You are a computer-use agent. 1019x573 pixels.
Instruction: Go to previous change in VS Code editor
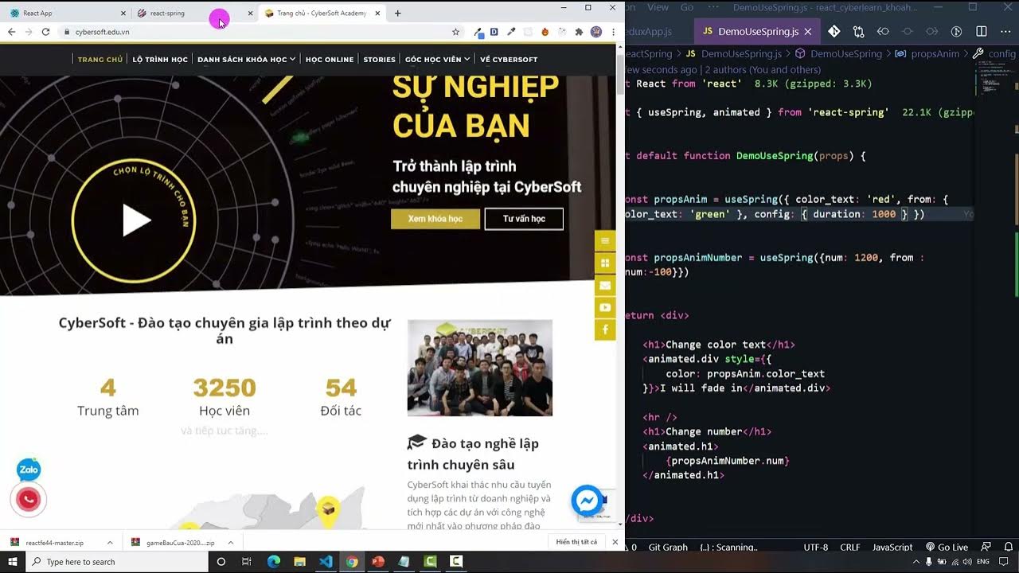click(883, 31)
